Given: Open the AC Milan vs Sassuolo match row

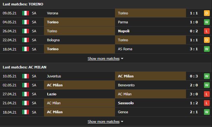Looking at the screenshot, I should tap(106, 103).
